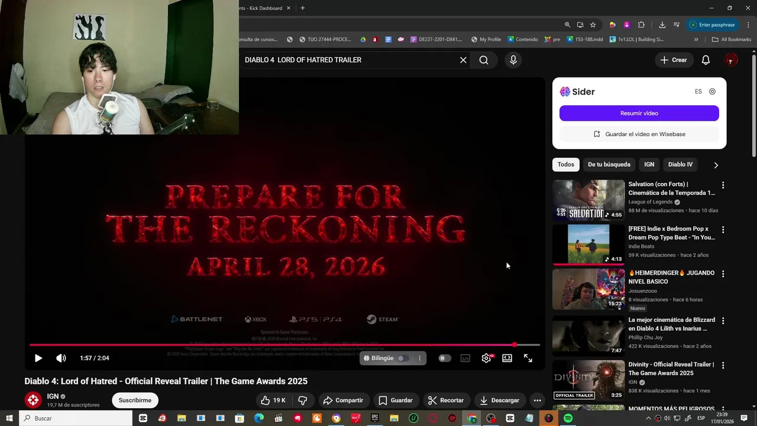The image size is (757, 426).
Task: Click the Compartir button
Action: click(344, 401)
